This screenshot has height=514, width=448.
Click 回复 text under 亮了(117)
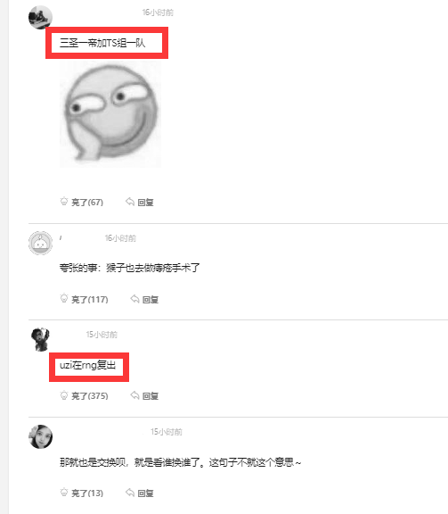(151, 300)
